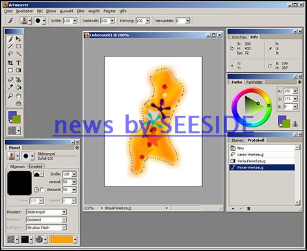Select the Verlaufswerkzeug history entry
Screen dimensions: 307x251
click(262, 161)
